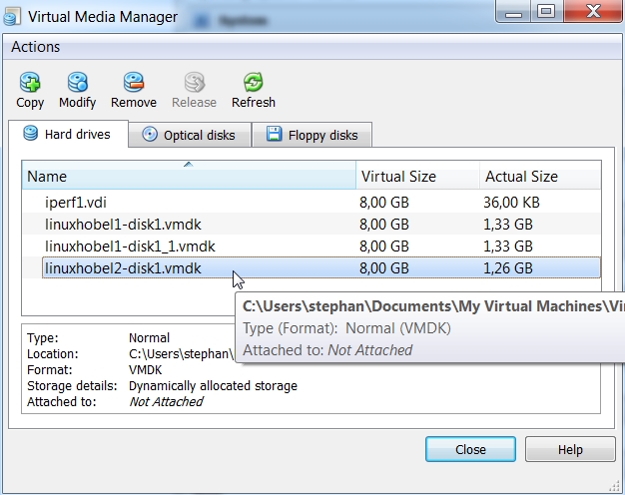This screenshot has width=625, height=495.
Task: Open Help for media manager
Action: click(570, 449)
